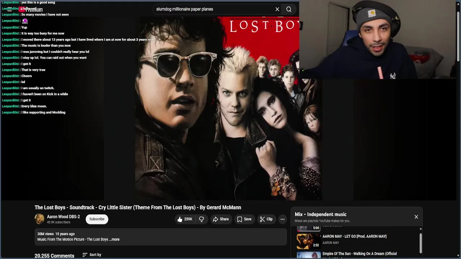The width and height of the screenshot is (461, 259).
Task: Click chat message 'I haven't been on Kick in a while'
Action: point(45,94)
